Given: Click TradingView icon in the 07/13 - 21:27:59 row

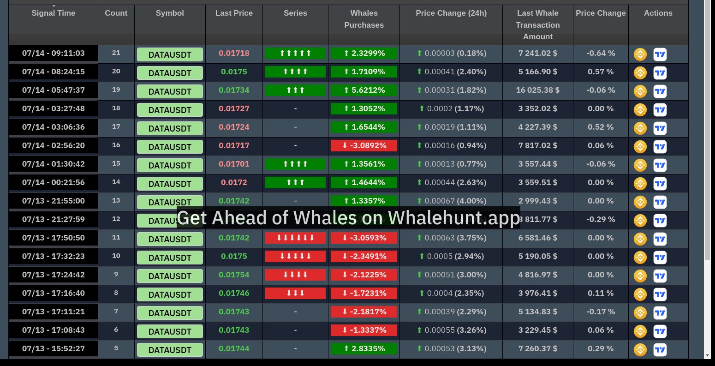Looking at the screenshot, I should [x=660, y=221].
